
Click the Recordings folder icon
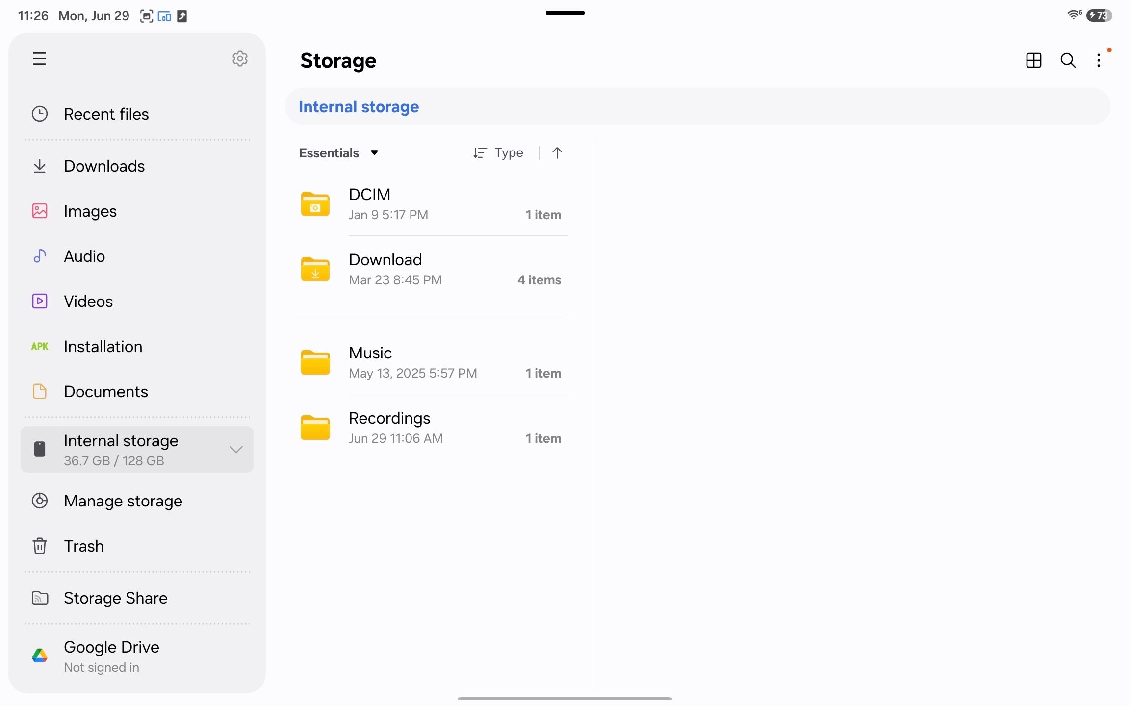pyautogui.click(x=315, y=428)
